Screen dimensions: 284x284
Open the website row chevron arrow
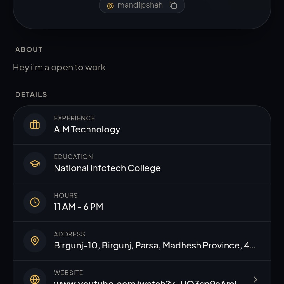click(255, 280)
